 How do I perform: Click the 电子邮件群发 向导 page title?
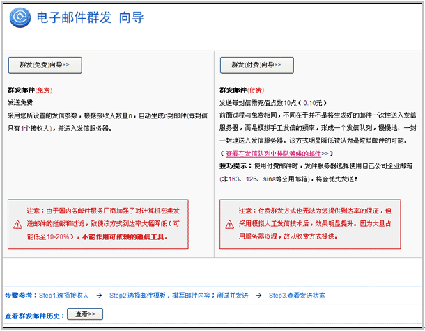[x=91, y=17]
